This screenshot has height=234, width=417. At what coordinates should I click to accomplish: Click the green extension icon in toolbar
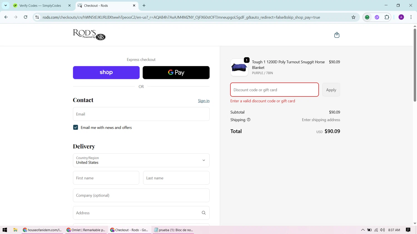(367, 17)
